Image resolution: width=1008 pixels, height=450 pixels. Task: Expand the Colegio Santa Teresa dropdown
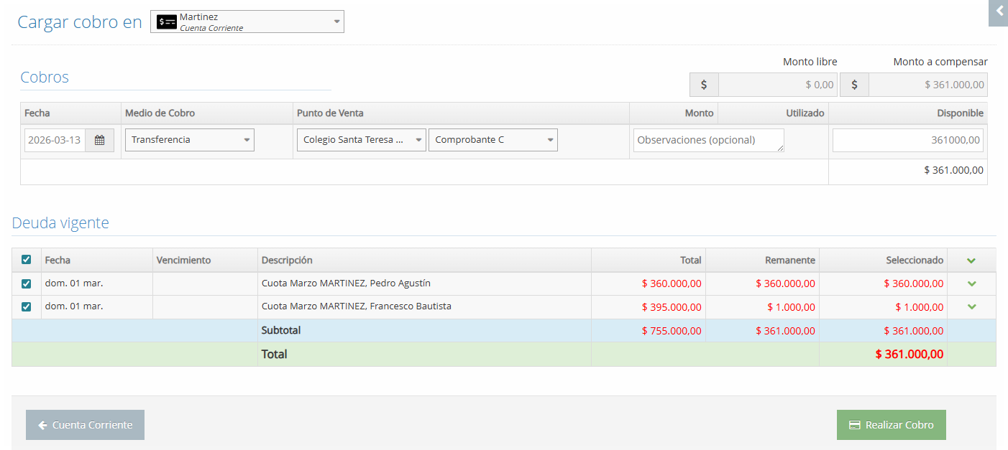coord(361,140)
